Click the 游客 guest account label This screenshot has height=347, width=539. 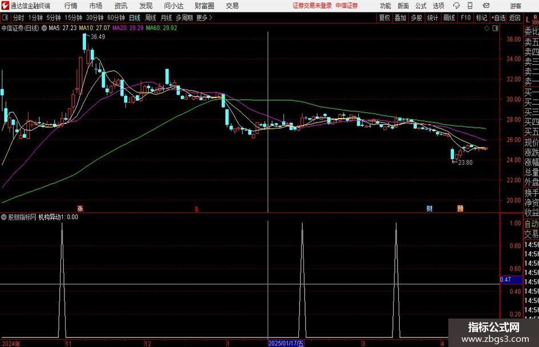tap(516, 6)
